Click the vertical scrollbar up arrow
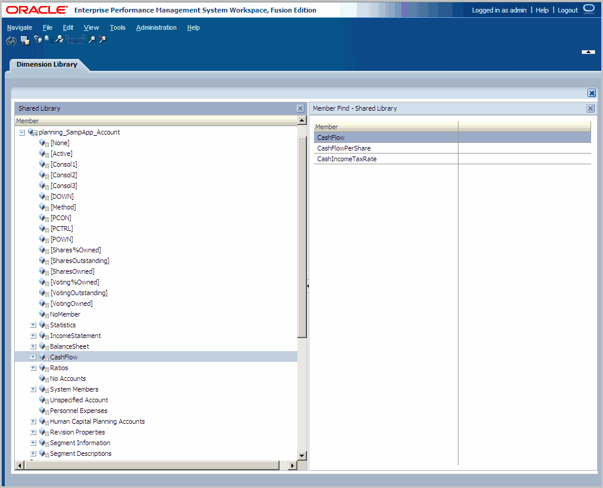The width and height of the screenshot is (603, 488). [x=302, y=120]
